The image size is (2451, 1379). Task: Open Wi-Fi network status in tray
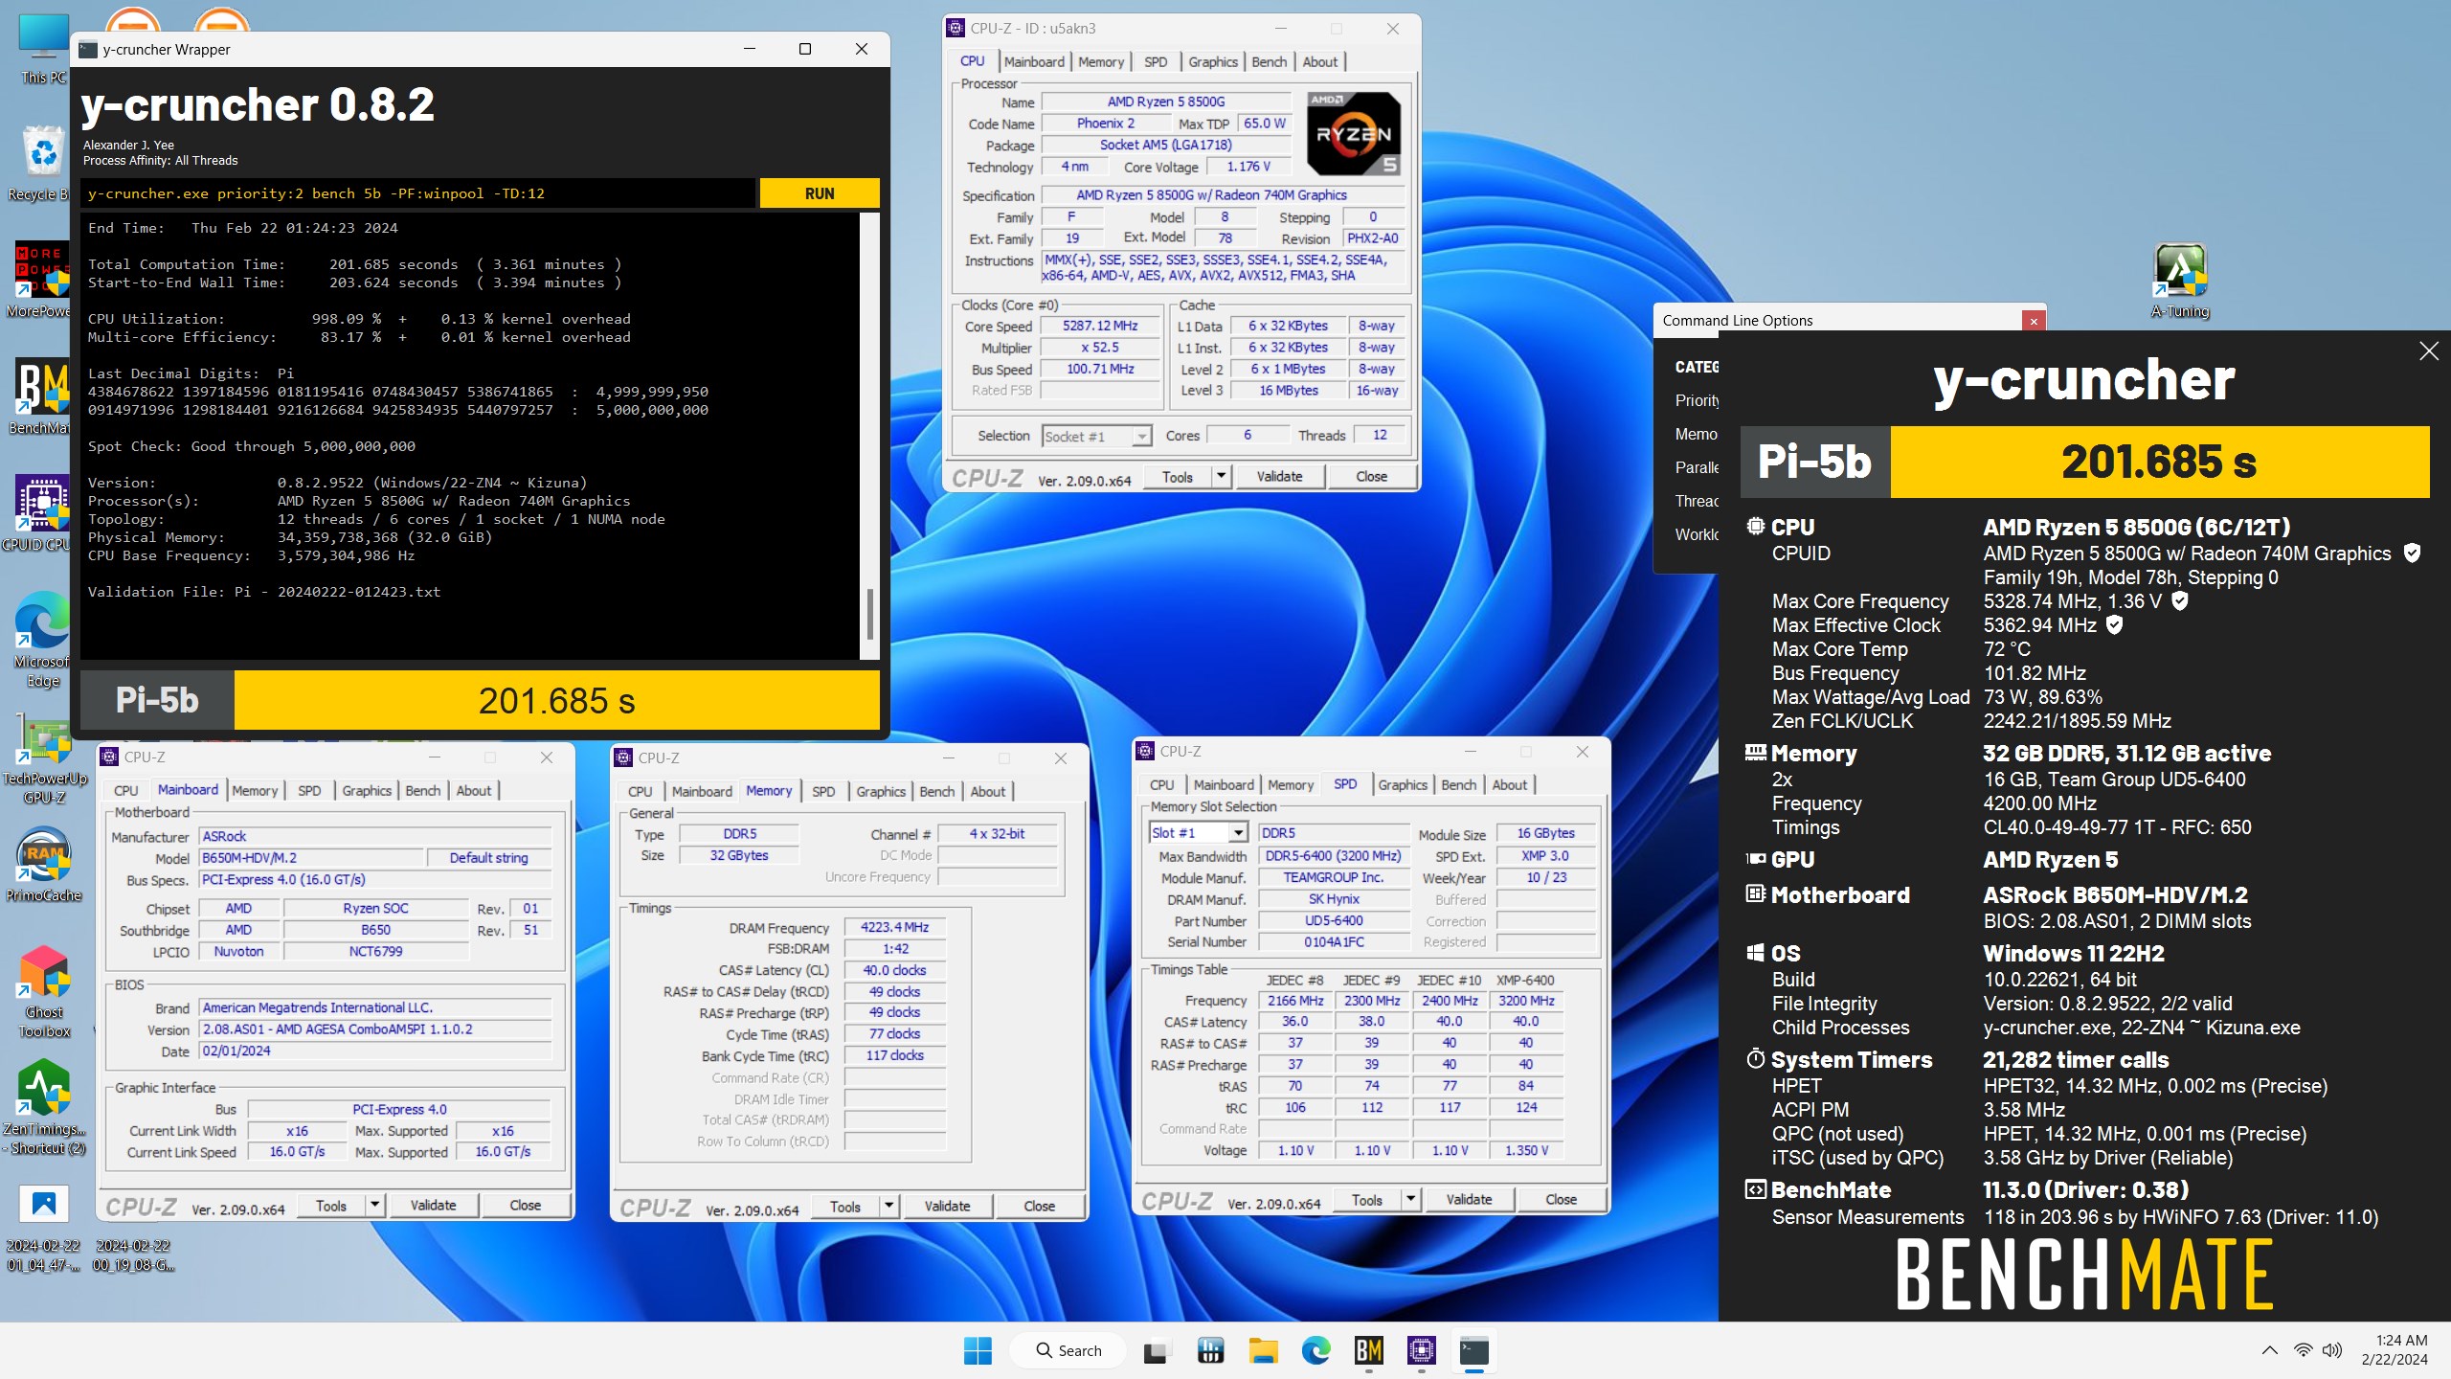2303,1350
